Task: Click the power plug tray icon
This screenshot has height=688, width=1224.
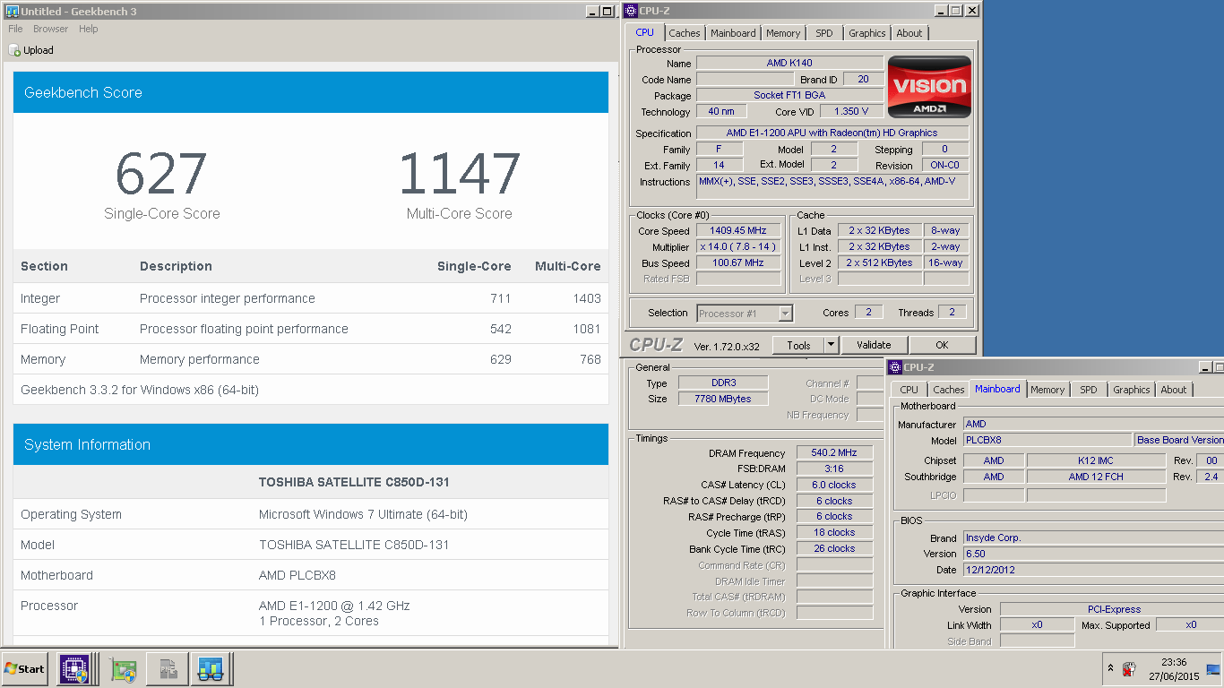Action: [x=1129, y=669]
